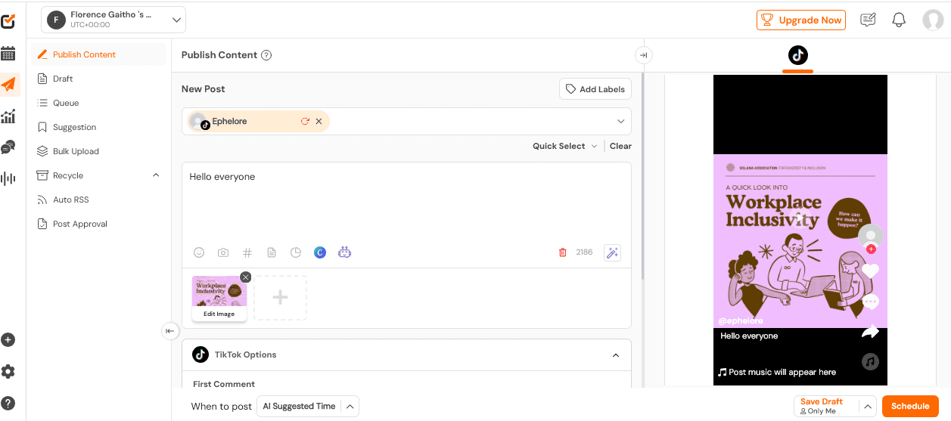Remove Ephelore account from selection

[319, 121]
